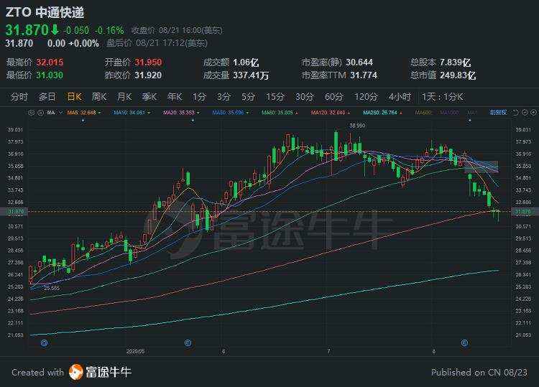539x387 pixels.
Task: Click the 最高价 32.015 value
Action: [50, 62]
